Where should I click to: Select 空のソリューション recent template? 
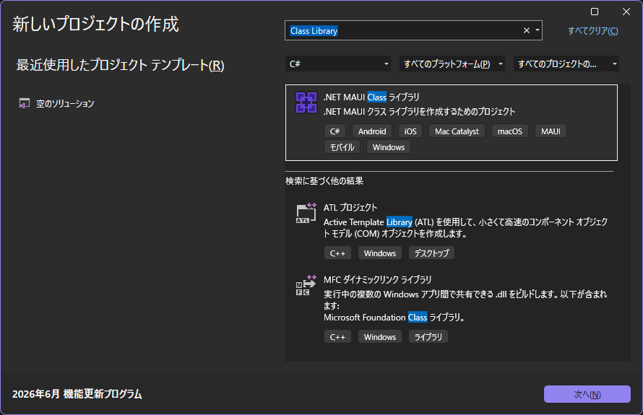pyautogui.click(x=65, y=104)
